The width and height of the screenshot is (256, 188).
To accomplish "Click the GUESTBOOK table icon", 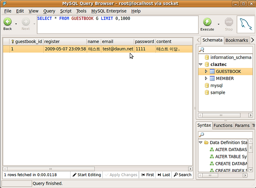I will click(212, 71).
